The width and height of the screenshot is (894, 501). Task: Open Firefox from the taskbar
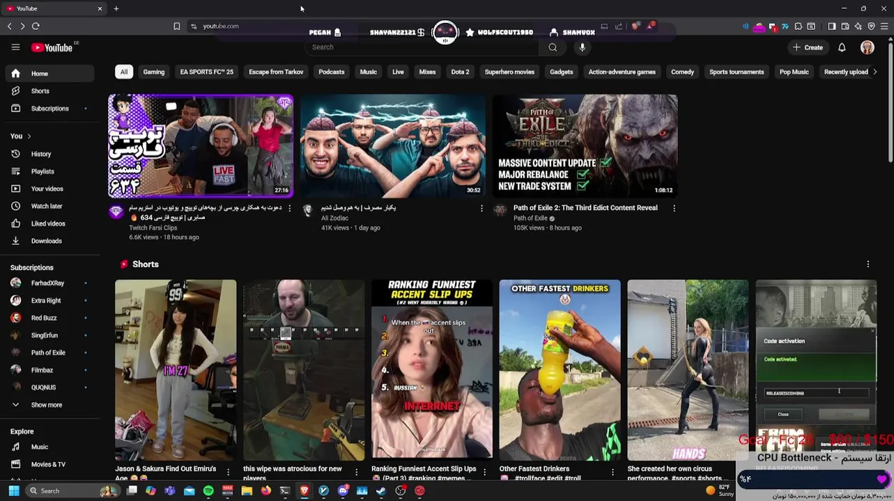point(265,491)
